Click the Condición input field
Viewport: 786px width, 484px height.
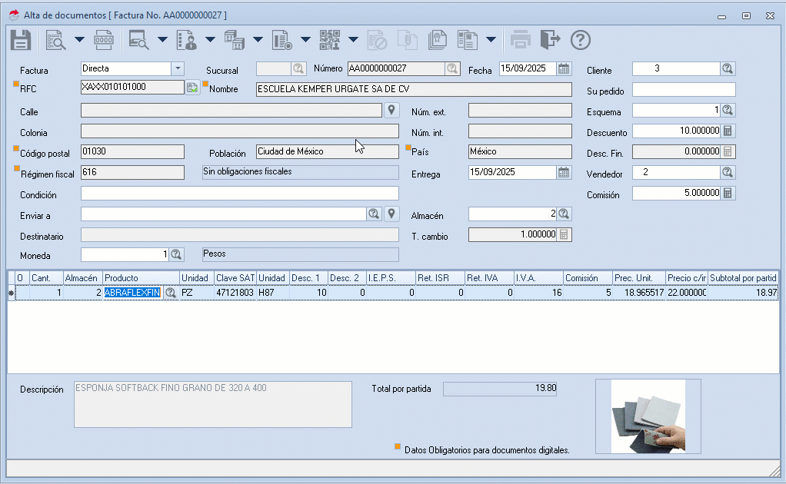click(x=239, y=193)
